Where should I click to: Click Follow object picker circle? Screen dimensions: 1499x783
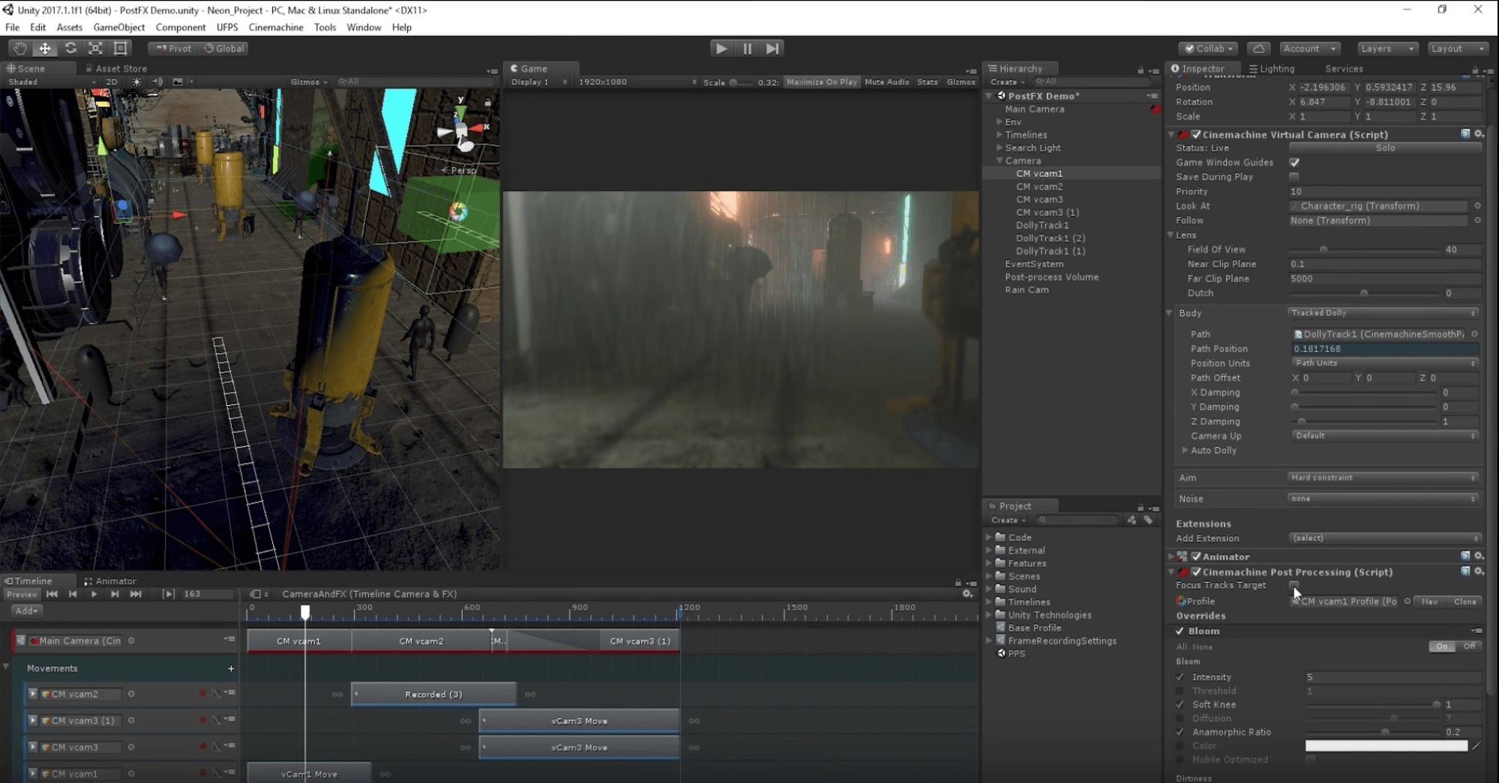(1477, 220)
